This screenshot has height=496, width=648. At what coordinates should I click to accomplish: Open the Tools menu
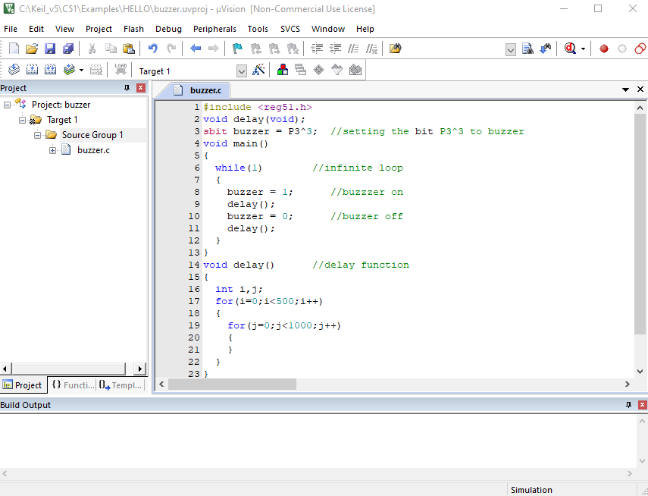tap(258, 29)
